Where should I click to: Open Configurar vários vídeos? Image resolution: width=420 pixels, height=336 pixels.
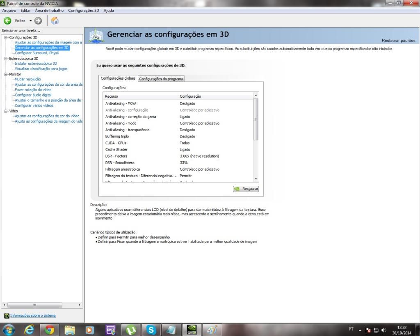point(34,105)
